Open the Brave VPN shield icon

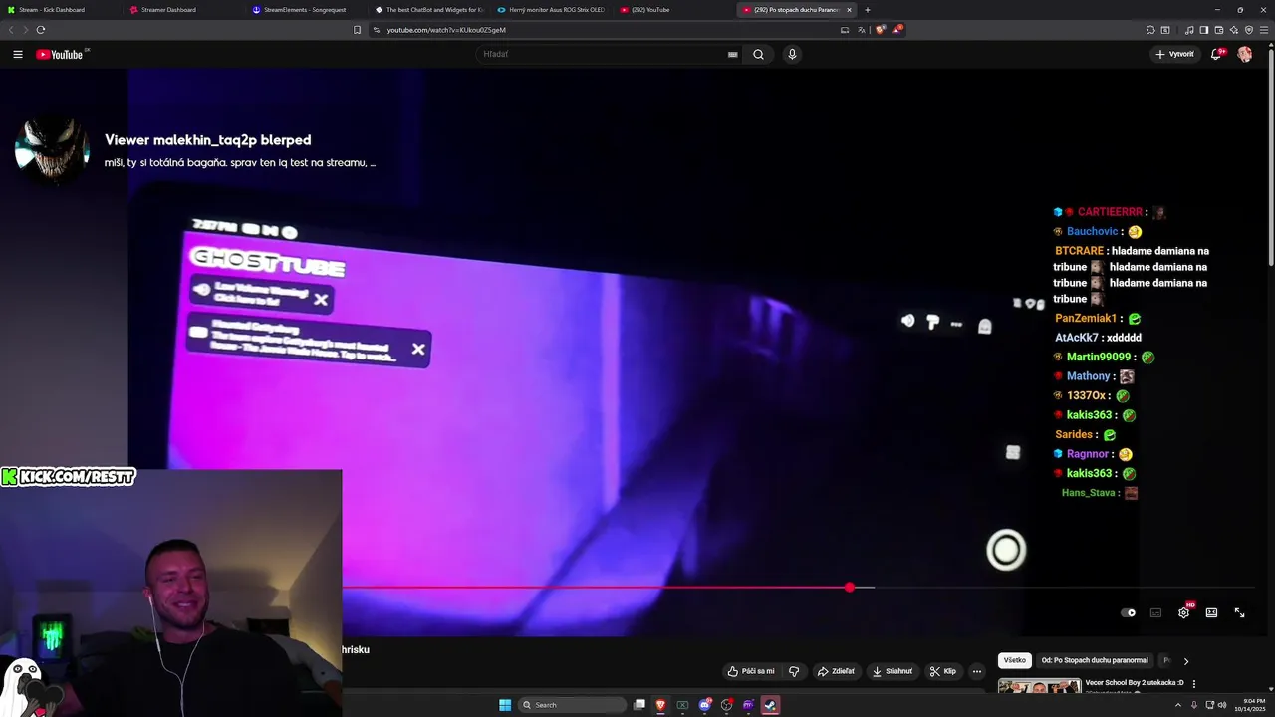1249,30
